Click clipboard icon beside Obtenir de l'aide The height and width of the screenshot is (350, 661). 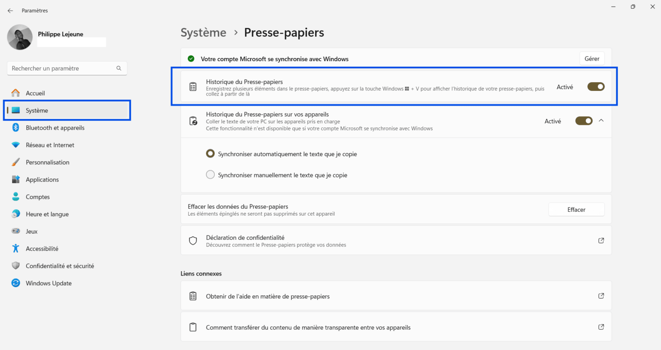click(193, 296)
